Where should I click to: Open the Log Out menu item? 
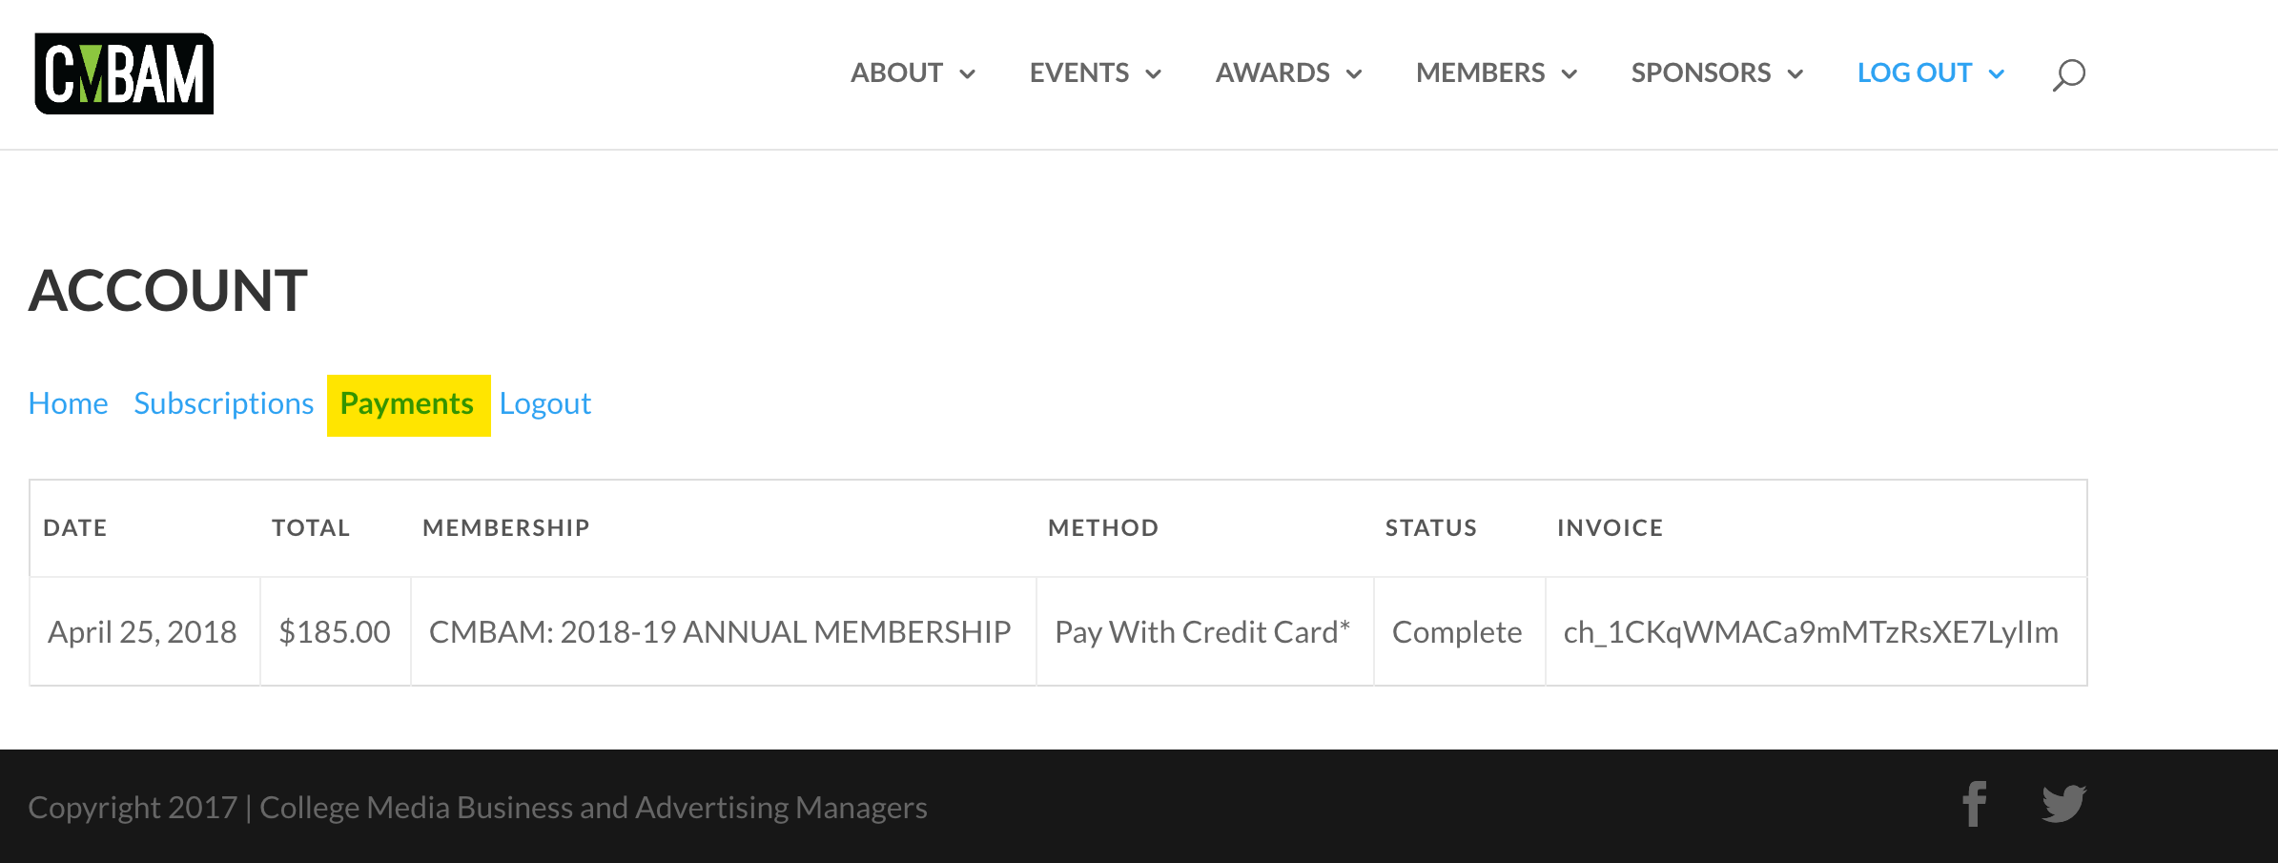pyautogui.click(x=1914, y=72)
